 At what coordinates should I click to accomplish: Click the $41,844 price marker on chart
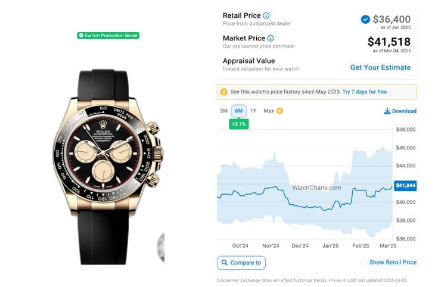pos(405,186)
